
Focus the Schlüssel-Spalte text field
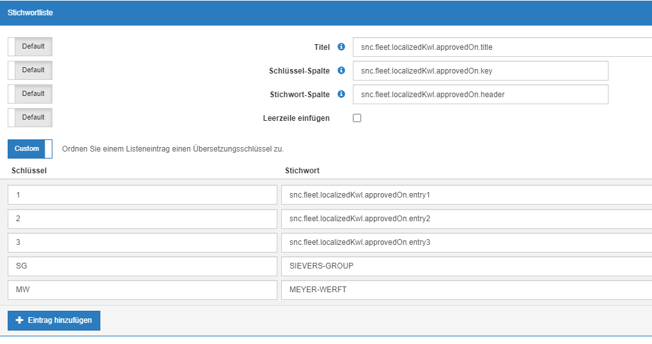pyautogui.click(x=480, y=71)
